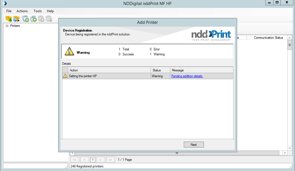Click the folder with green arrow toolbar icon
Viewport: 295px width, 171px height.
[9, 19]
